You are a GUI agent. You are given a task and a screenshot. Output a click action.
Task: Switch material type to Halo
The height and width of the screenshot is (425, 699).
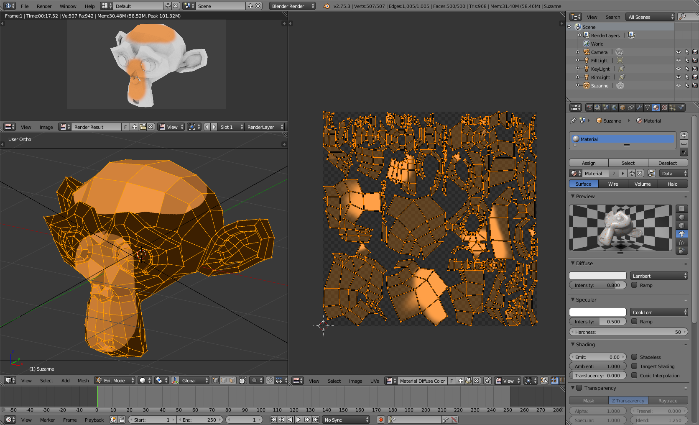pyautogui.click(x=672, y=184)
